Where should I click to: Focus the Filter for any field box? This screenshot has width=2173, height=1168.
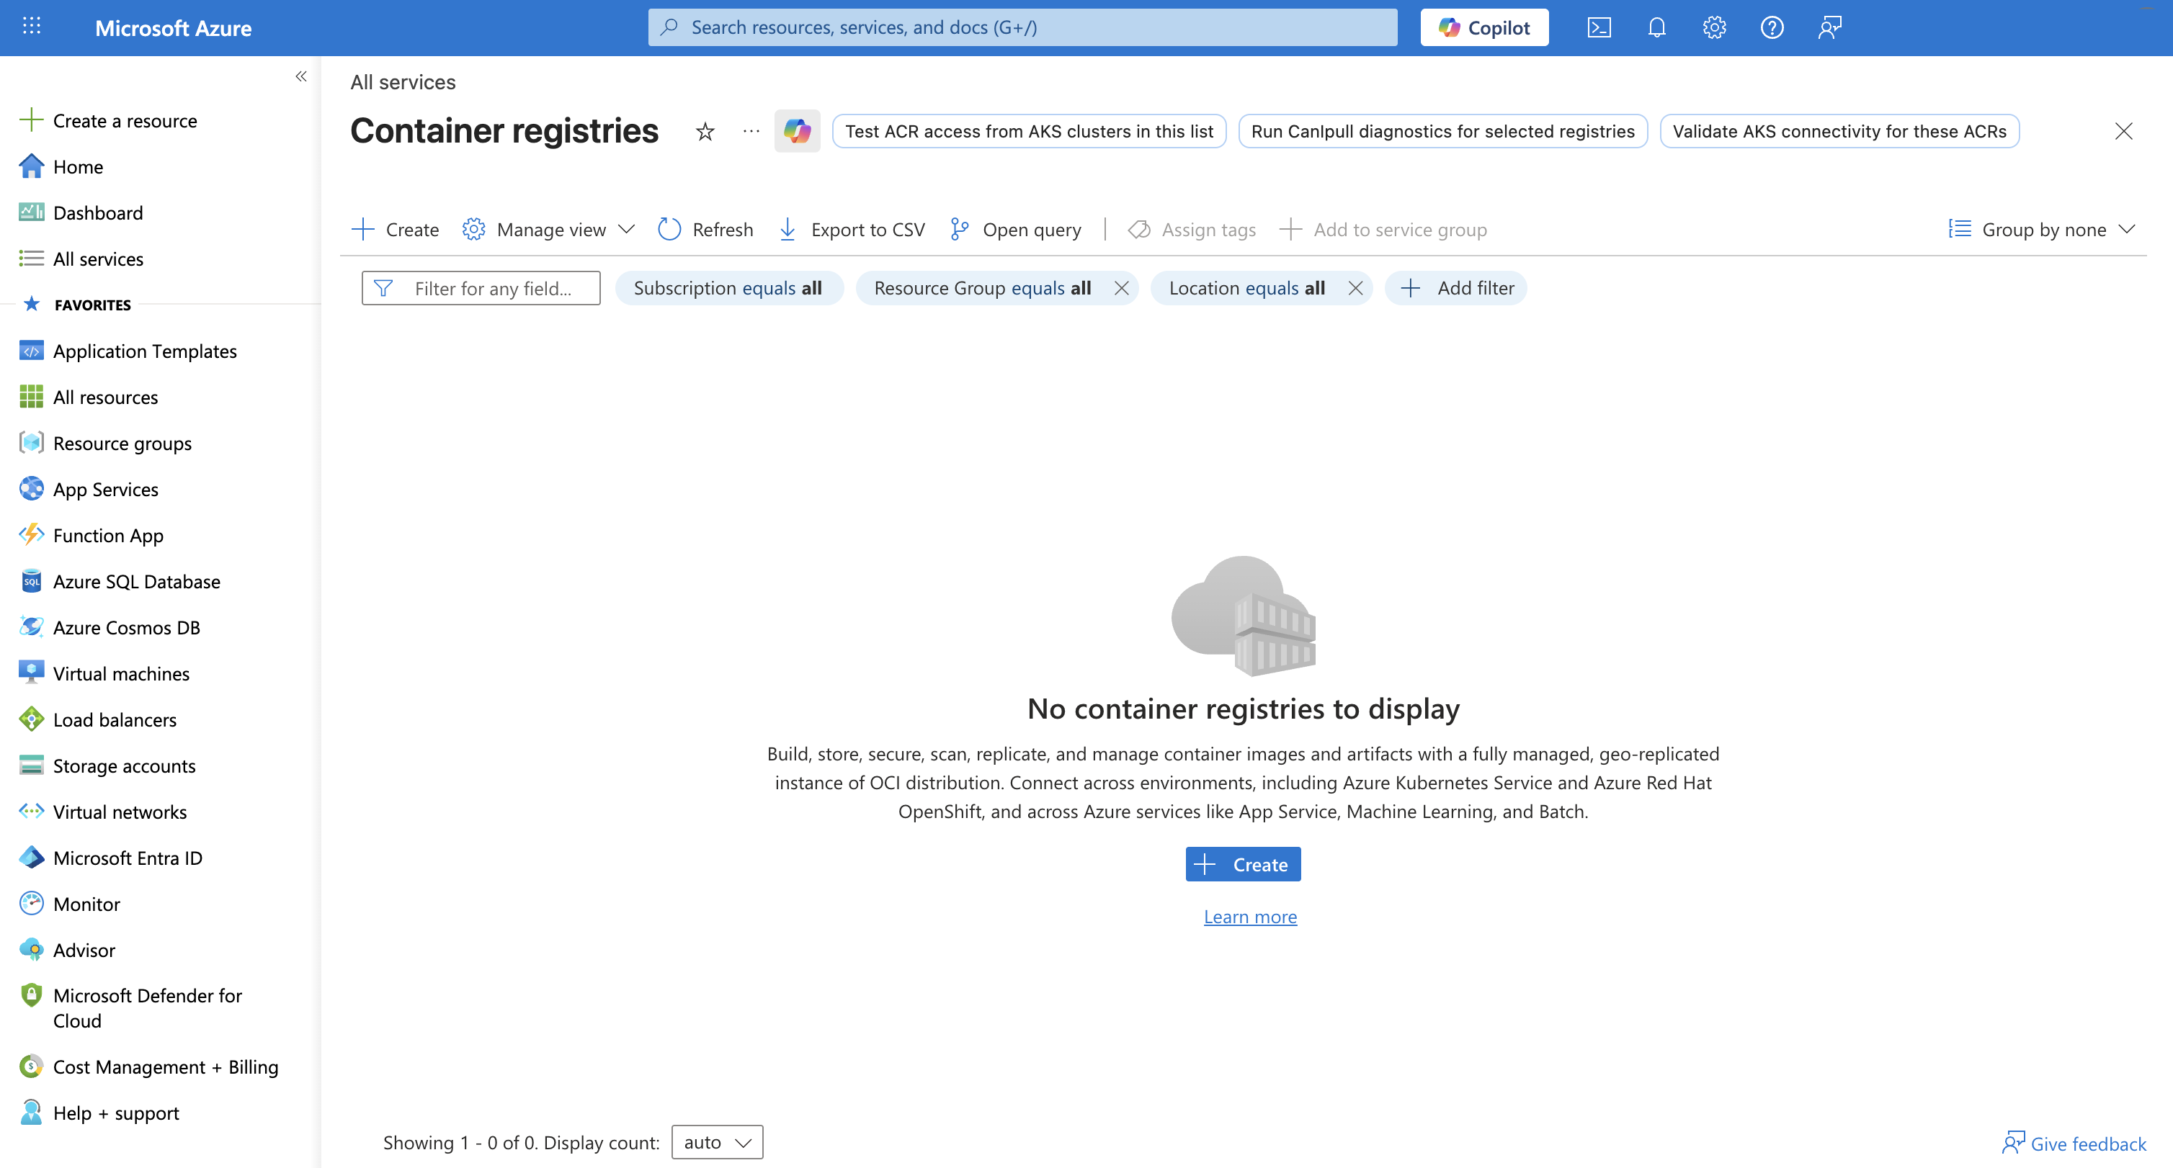coord(493,289)
